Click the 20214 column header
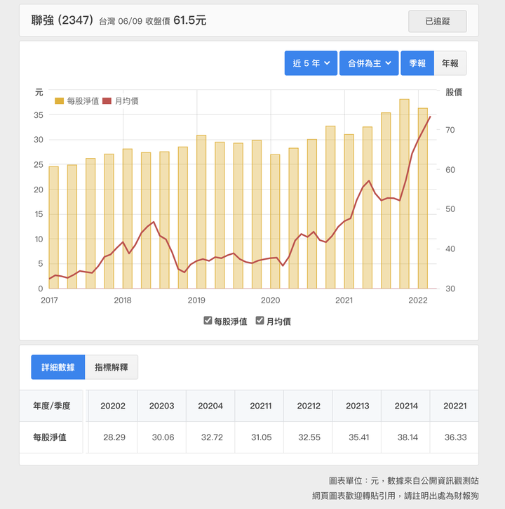The width and height of the screenshot is (505, 509). pyautogui.click(x=406, y=406)
